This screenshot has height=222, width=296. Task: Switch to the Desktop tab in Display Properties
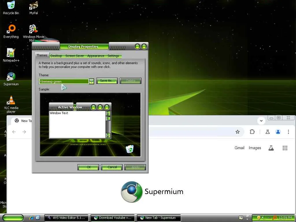click(56, 56)
